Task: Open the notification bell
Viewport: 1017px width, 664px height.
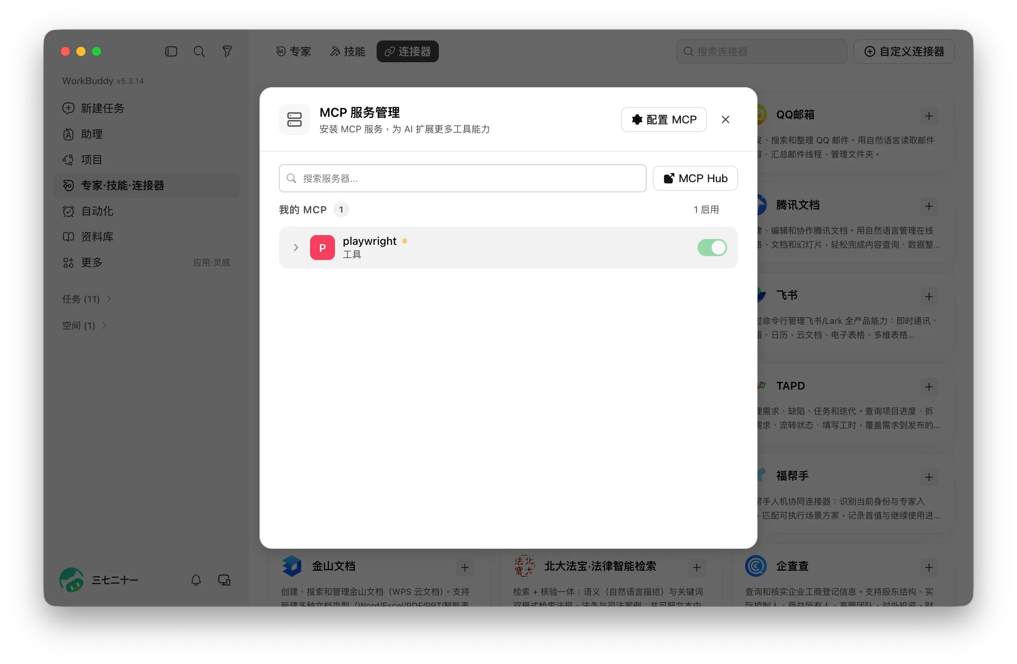Action: (196, 580)
